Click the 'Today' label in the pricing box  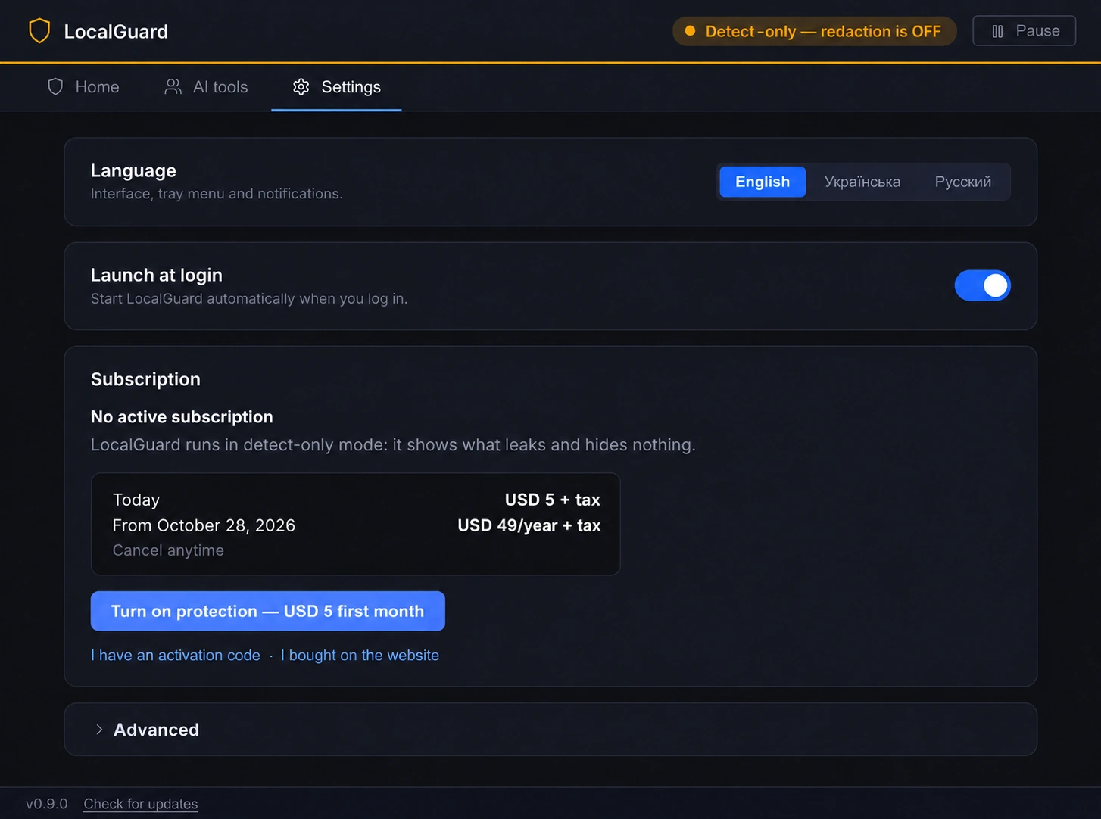(x=136, y=500)
